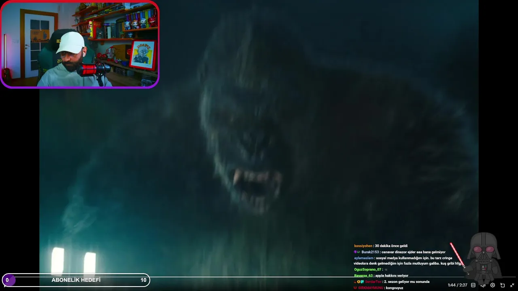
Task: Select chat username OguzSoprano_07
Action: (368, 270)
